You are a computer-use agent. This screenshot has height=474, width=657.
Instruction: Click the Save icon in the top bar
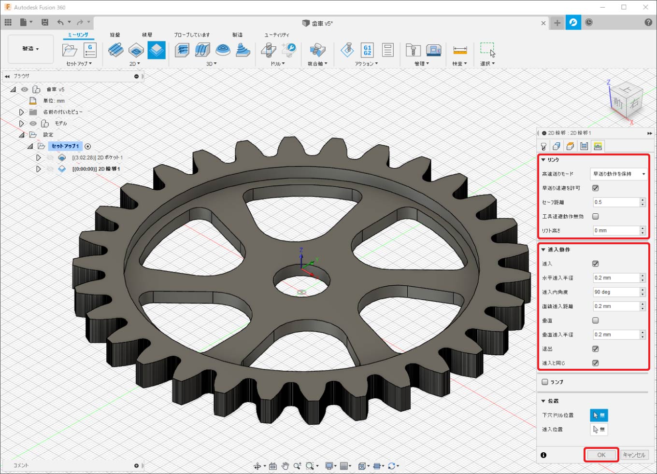click(45, 22)
